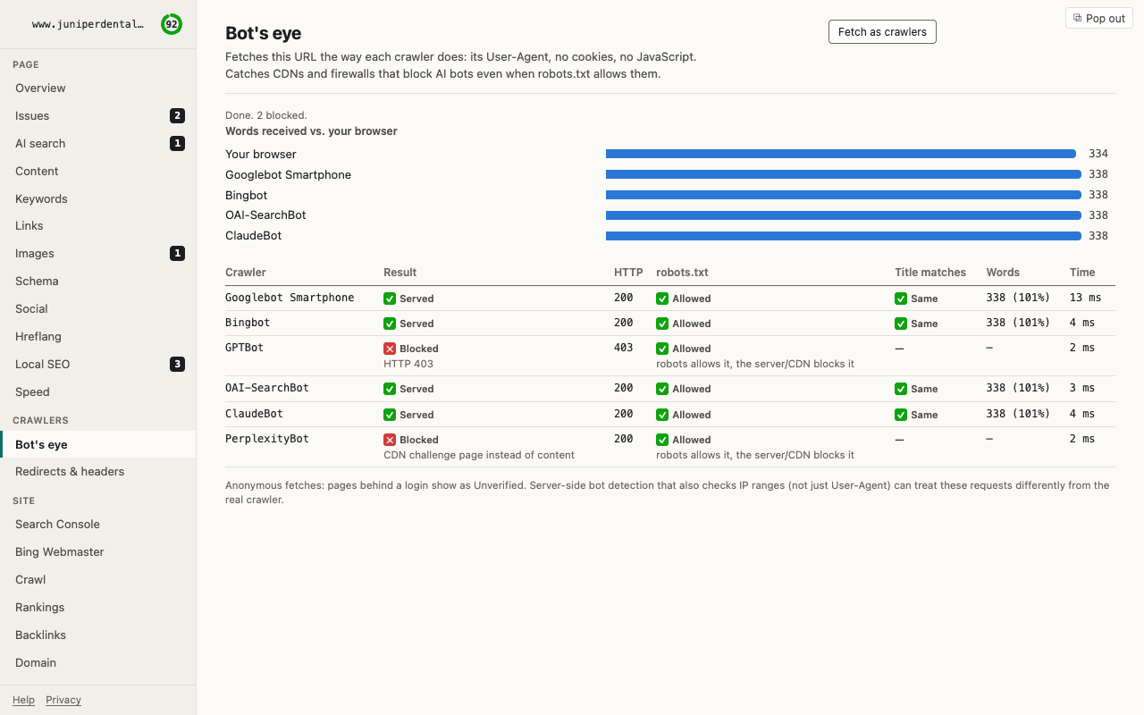Screen dimensions: 1144x715
Task: Open the Domain sidebar item
Action: point(98,662)
